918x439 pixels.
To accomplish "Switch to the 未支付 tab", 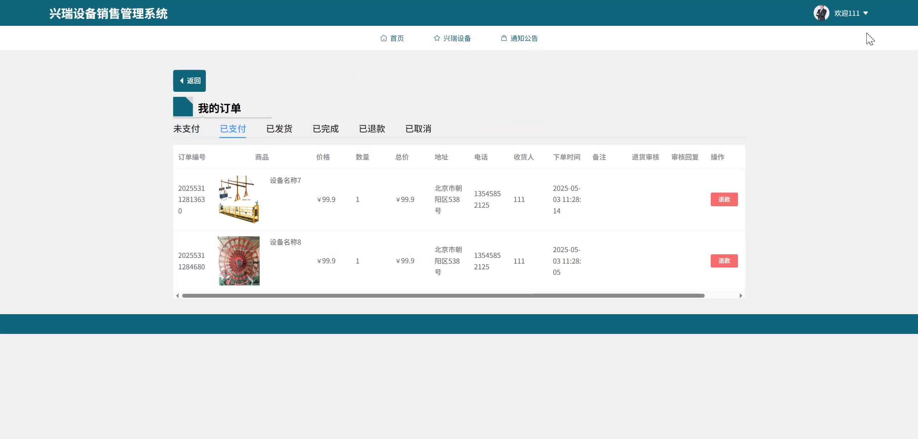I will (x=186, y=129).
